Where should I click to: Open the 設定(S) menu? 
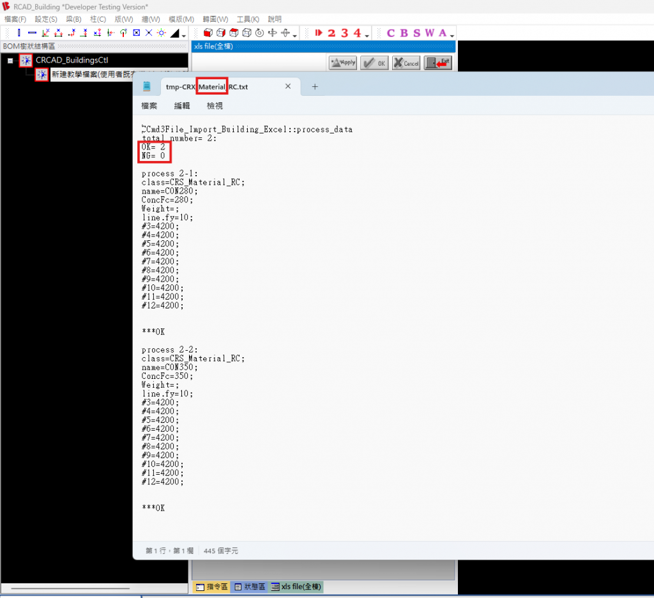tap(46, 19)
